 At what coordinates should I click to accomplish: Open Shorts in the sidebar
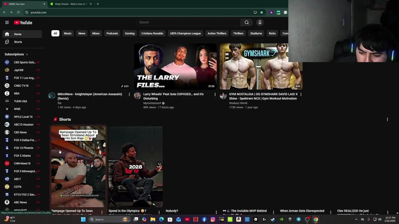click(22, 42)
